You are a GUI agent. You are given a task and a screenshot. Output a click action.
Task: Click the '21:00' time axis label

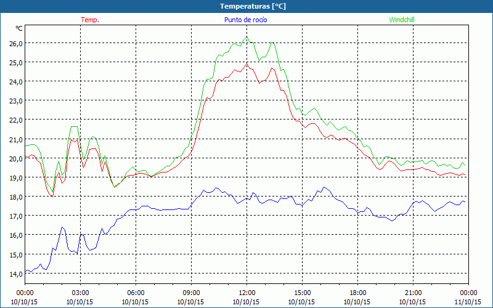pyautogui.click(x=413, y=293)
